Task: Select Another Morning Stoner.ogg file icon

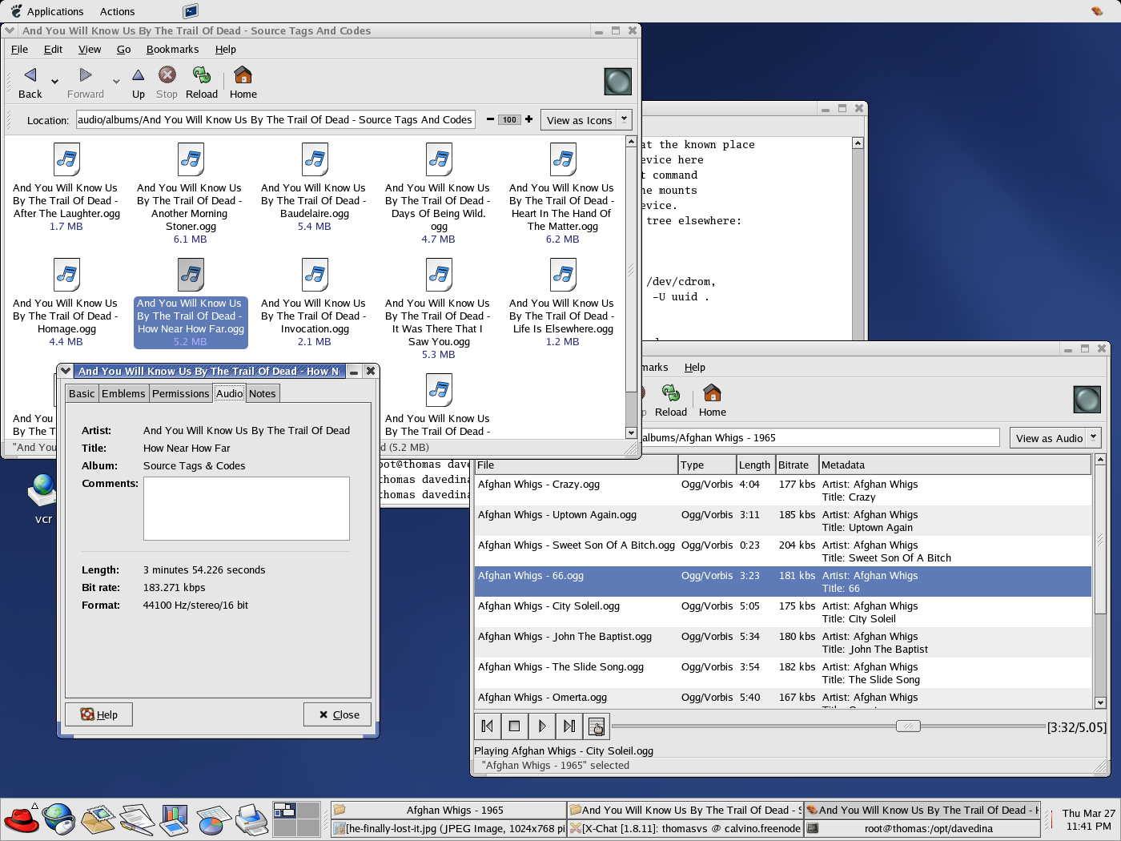Action: coord(191,159)
